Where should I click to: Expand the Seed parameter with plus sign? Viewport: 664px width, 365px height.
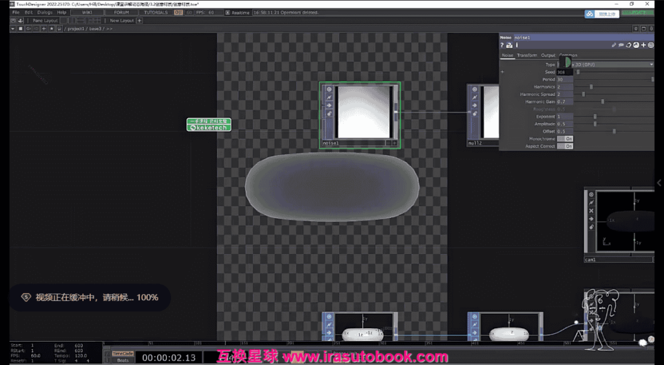(503, 72)
